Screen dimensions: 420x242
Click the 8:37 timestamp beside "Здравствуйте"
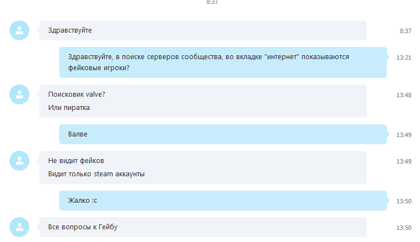[405, 31]
